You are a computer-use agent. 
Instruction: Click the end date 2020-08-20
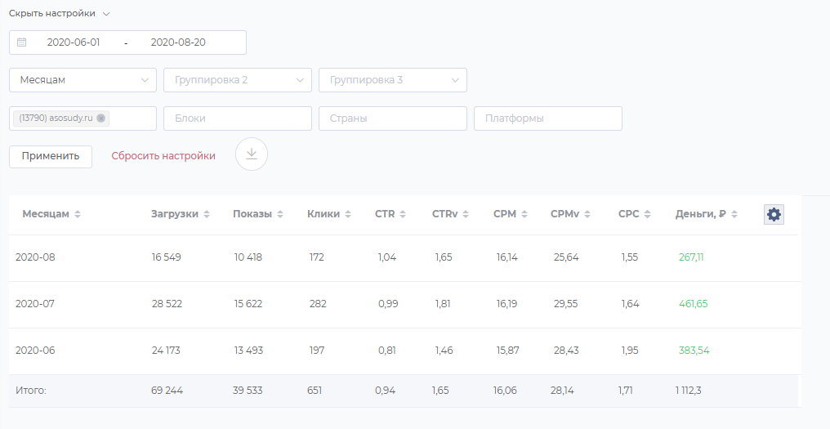pyautogui.click(x=178, y=42)
